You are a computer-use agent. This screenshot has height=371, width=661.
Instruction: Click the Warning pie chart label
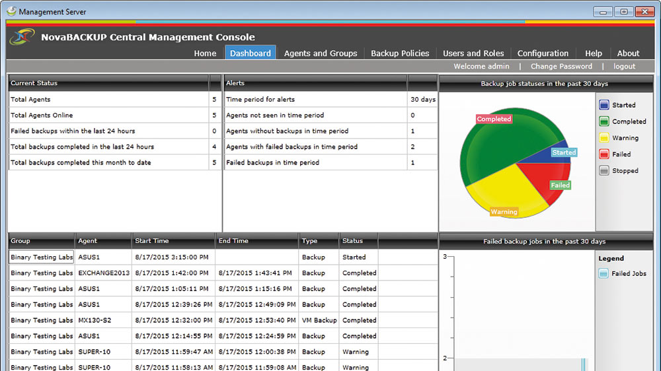(x=504, y=211)
